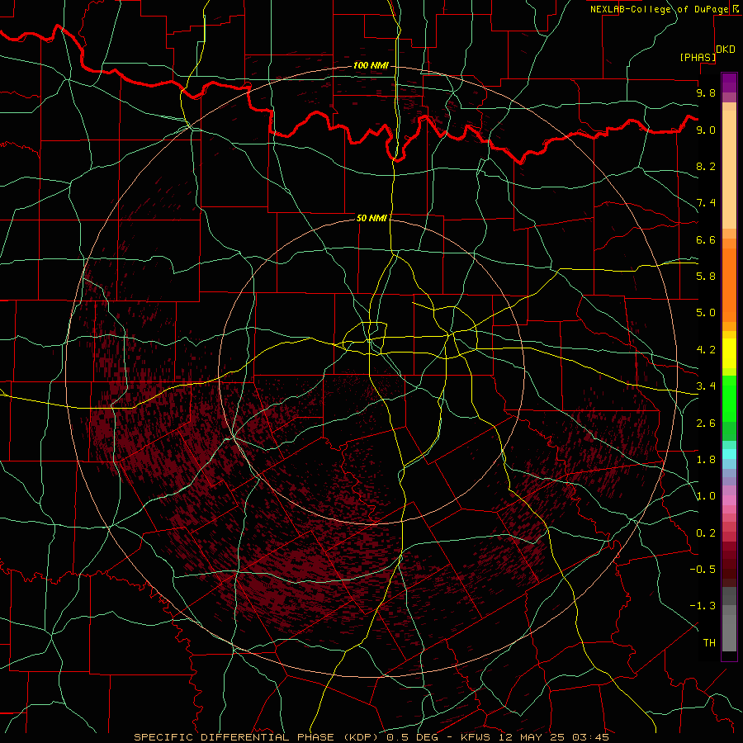743x743 pixels.
Task: Click the KFWS radar site identifier
Action: click(x=476, y=737)
